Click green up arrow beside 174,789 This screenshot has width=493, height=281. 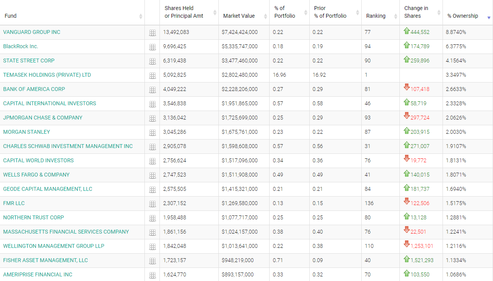pyautogui.click(x=407, y=45)
